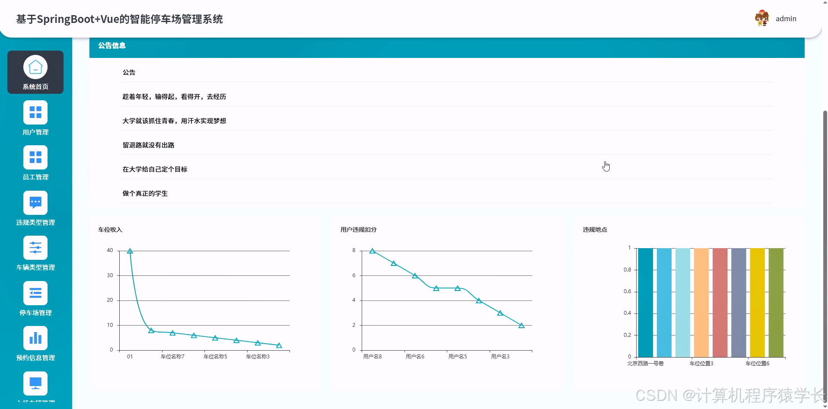Image resolution: width=828 pixels, height=409 pixels.
Task: Click the olive green bar in 违规地点 chart
Action: pyautogui.click(x=776, y=303)
